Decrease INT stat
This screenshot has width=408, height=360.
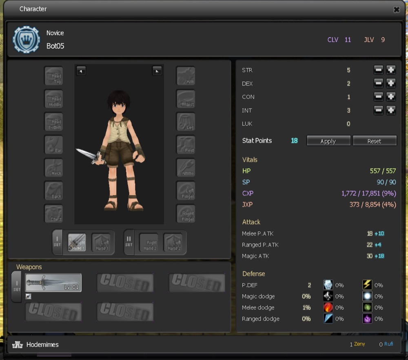pos(378,110)
